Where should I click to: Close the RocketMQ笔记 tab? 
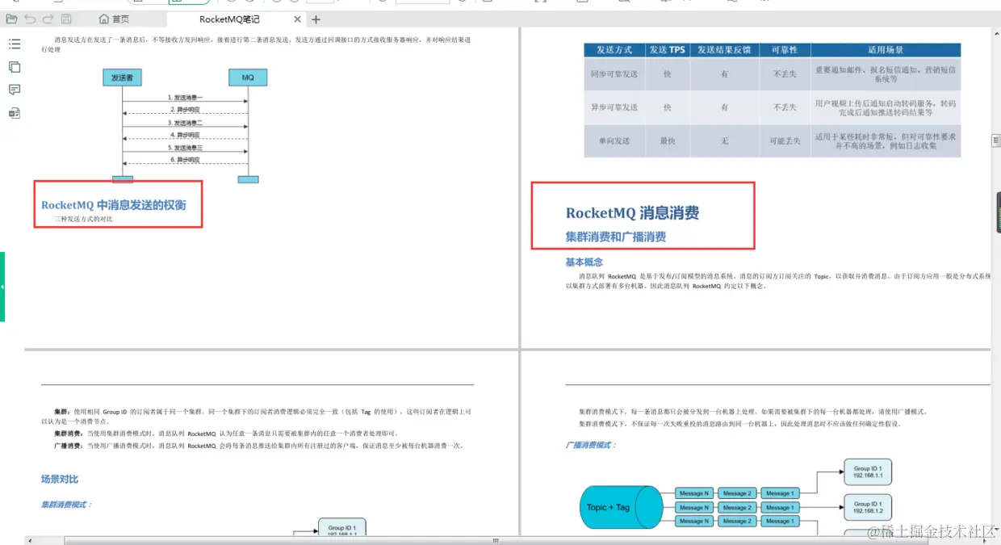coord(297,19)
